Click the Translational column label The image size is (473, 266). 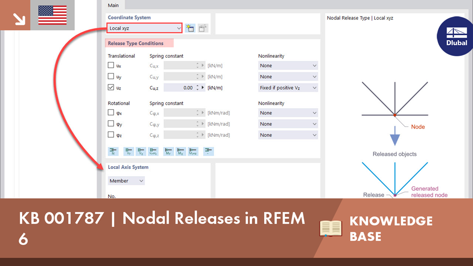(121, 56)
